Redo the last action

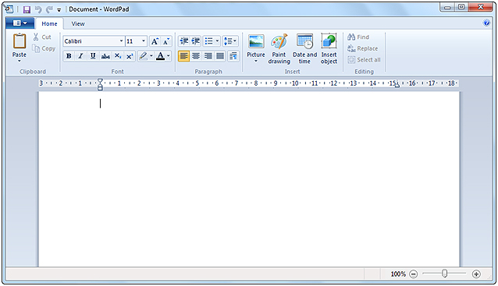tap(49, 9)
